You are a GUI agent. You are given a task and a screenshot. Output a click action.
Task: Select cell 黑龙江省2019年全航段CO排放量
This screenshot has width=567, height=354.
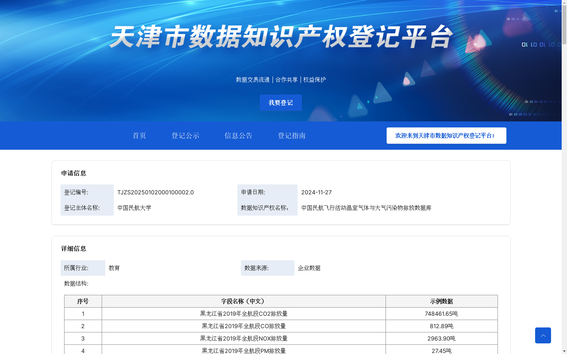244,326
